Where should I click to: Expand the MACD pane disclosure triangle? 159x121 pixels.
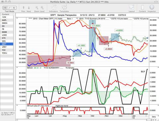pos(17,67)
